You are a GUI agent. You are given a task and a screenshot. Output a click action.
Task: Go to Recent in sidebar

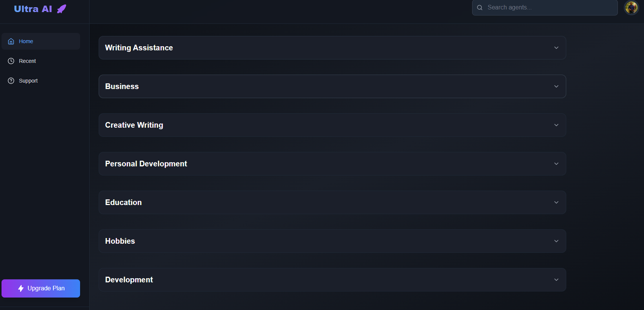point(41,61)
